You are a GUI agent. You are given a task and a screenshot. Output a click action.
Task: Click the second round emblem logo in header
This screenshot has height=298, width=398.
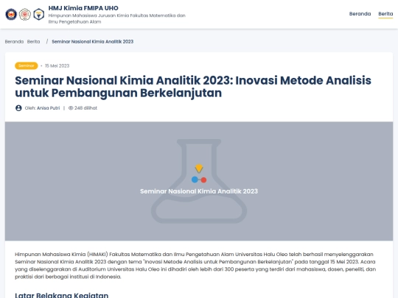25,14
